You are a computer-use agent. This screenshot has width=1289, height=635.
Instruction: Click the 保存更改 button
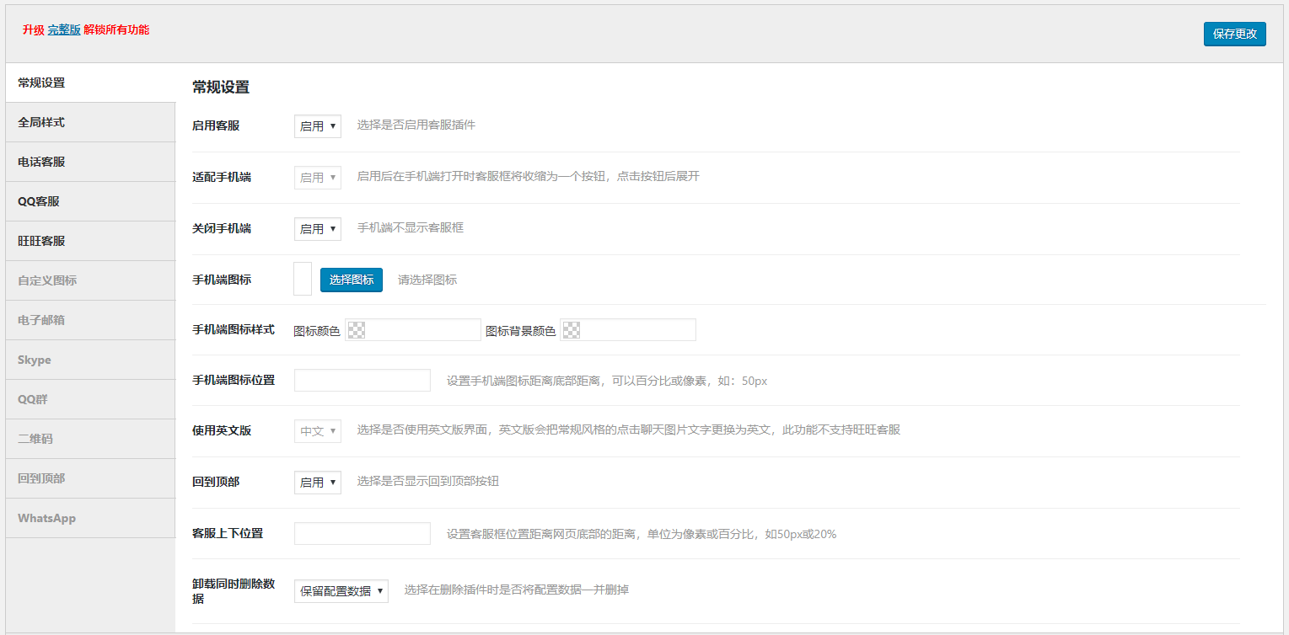tap(1234, 34)
